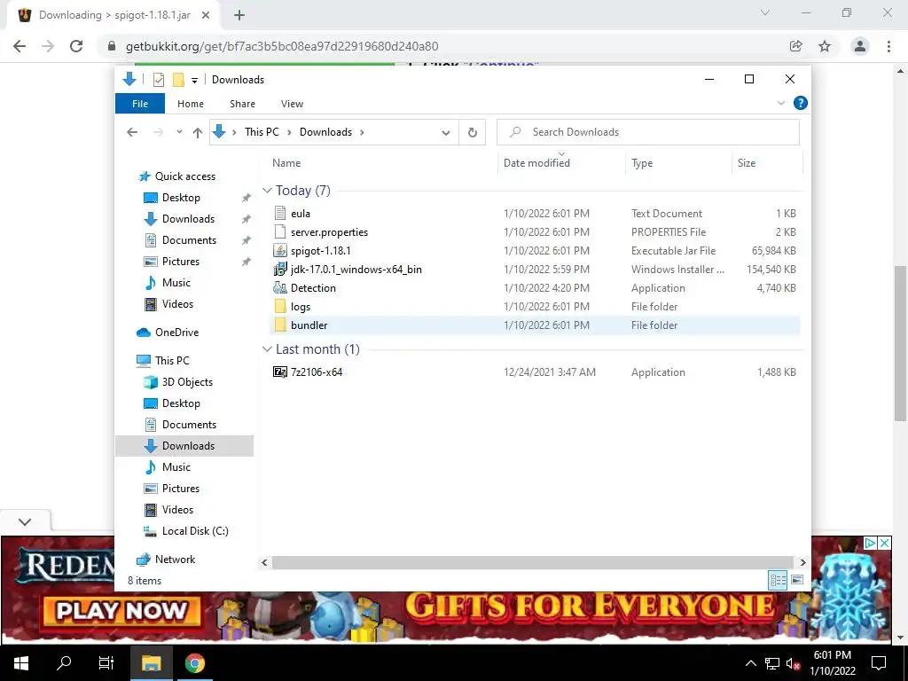Screen dimensions: 908x681
Task: Go up one folder level
Action: tap(198, 133)
